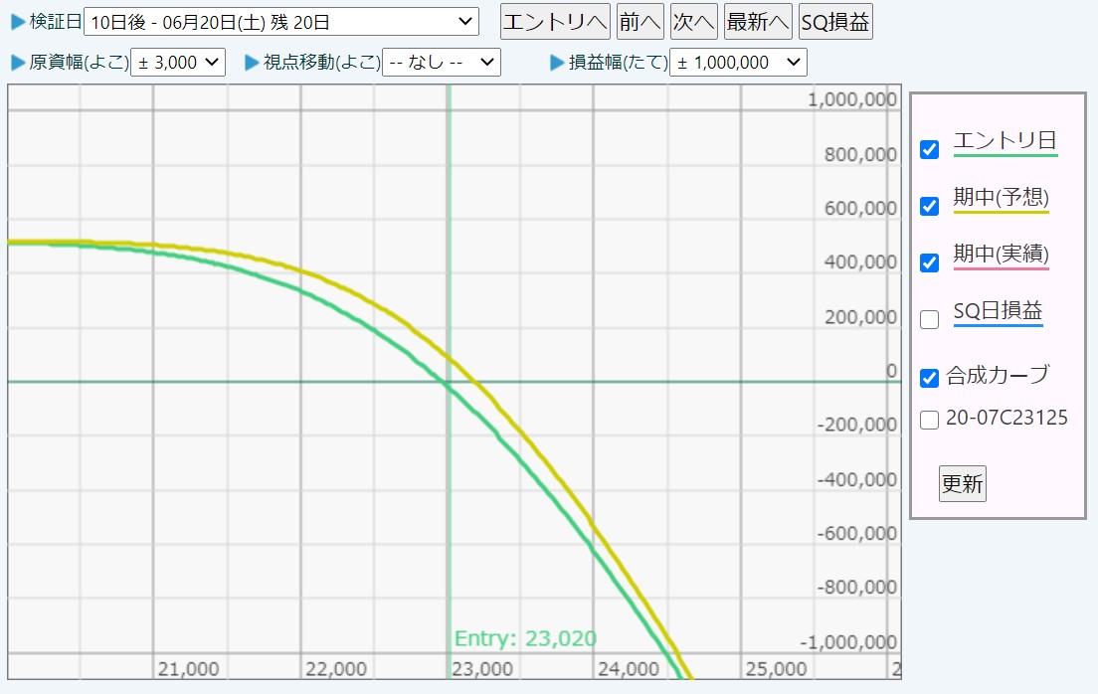Click the SQ日損益 legend label
Screen dimensions: 1098x694
(x=998, y=310)
